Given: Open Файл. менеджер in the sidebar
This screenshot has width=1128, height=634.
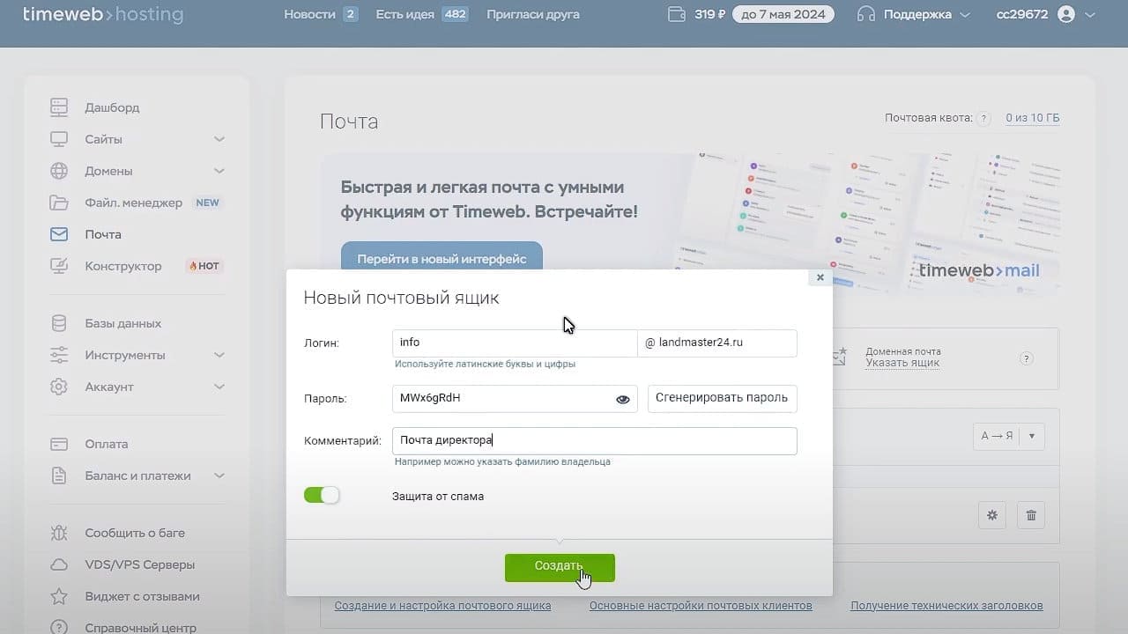Looking at the screenshot, I should (x=133, y=203).
